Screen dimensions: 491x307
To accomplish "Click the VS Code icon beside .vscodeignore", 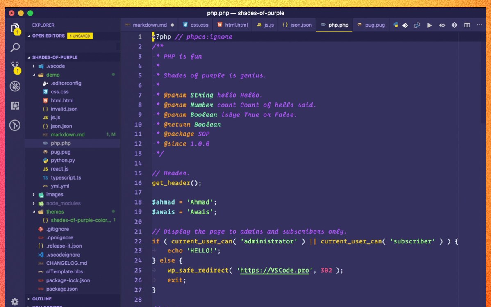I will 41,255.
